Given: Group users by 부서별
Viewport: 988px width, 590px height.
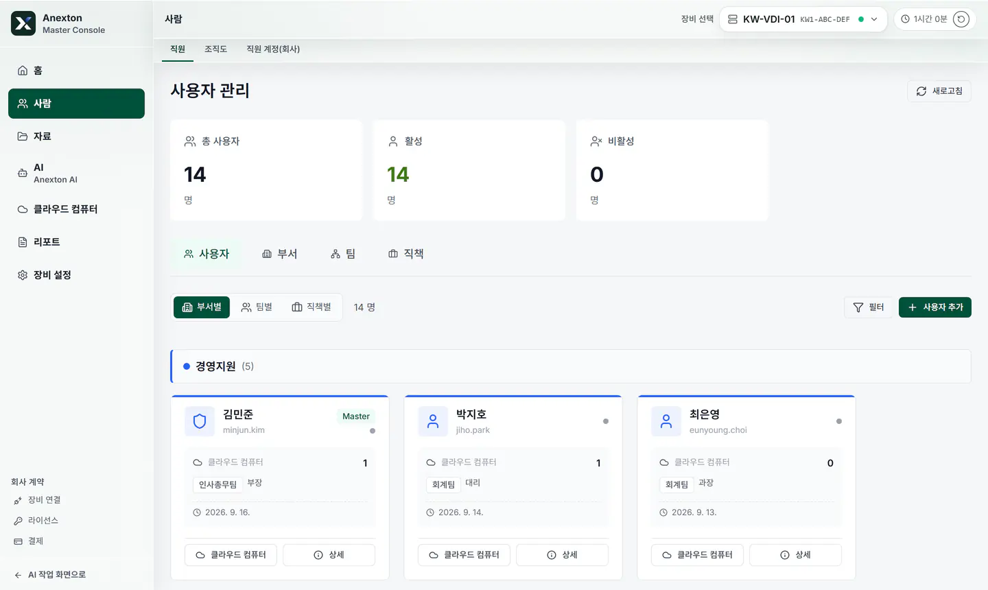Looking at the screenshot, I should (x=202, y=307).
